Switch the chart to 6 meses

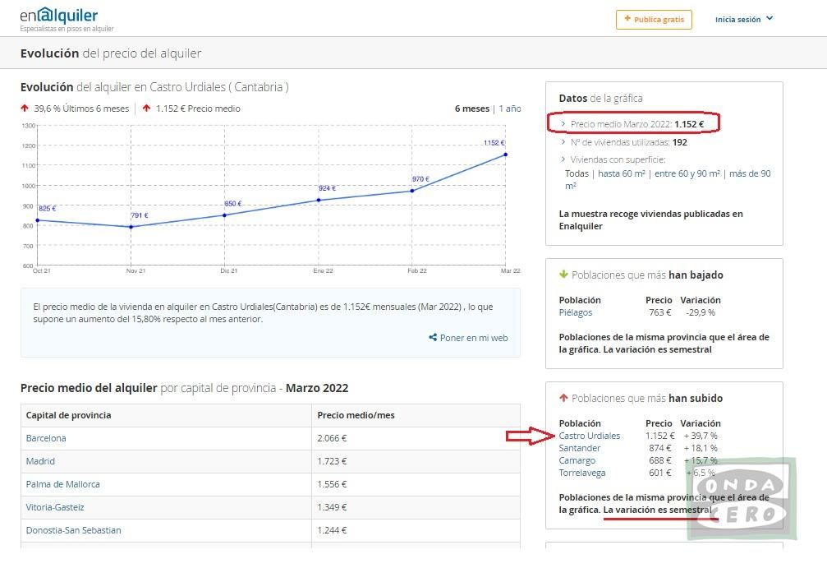[471, 109]
